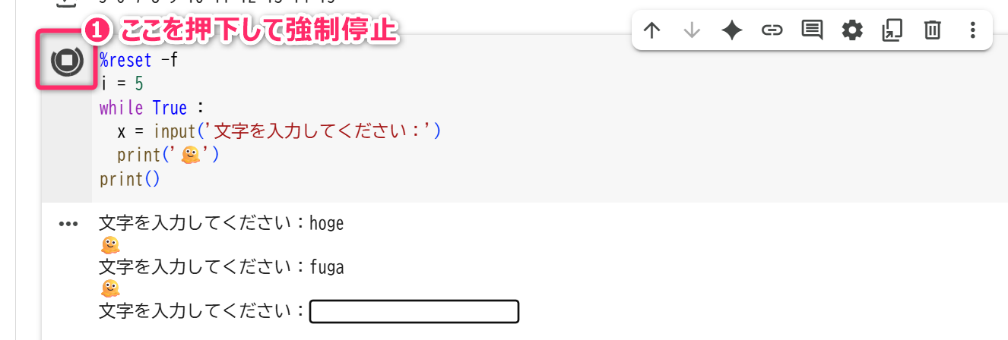This screenshot has height=340, width=1008.
Task: Click the '%reset -f' code line
Action: [x=138, y=60]
